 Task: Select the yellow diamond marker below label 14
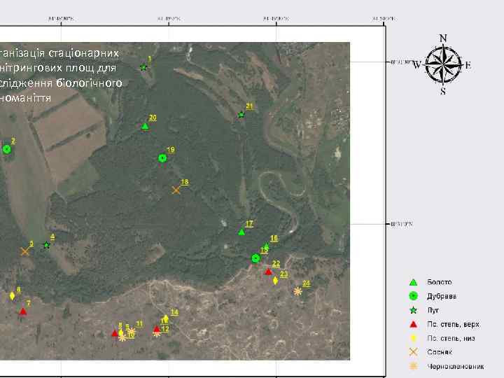click(165, 318)
